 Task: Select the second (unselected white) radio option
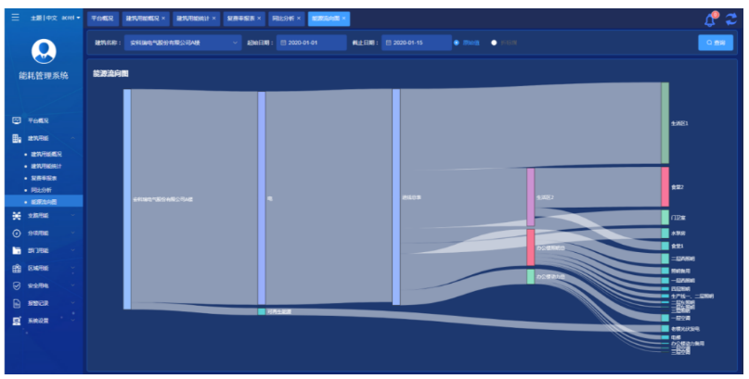tap(494, 43)
